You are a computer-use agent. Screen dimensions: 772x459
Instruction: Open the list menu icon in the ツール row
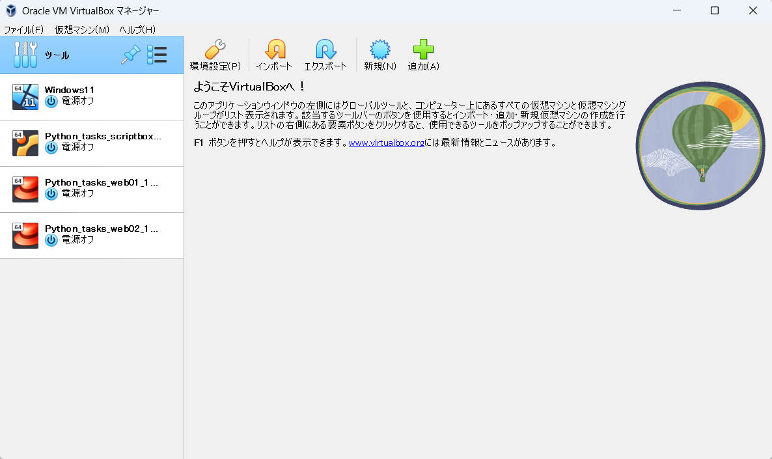coord(157,55)
